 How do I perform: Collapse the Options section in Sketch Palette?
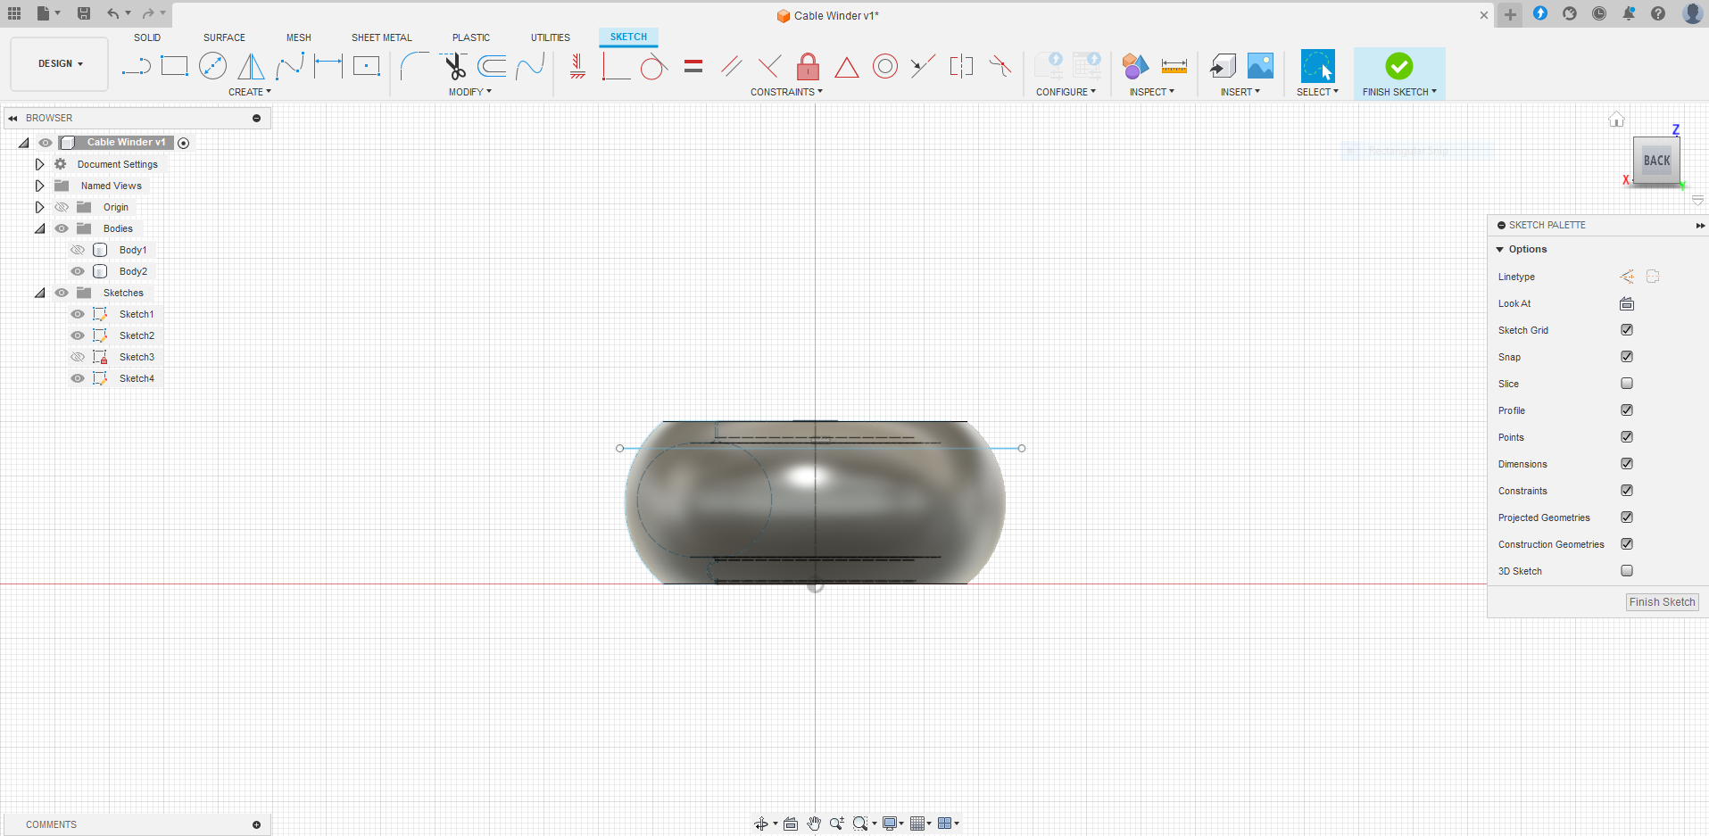(x=1500, y=250)
